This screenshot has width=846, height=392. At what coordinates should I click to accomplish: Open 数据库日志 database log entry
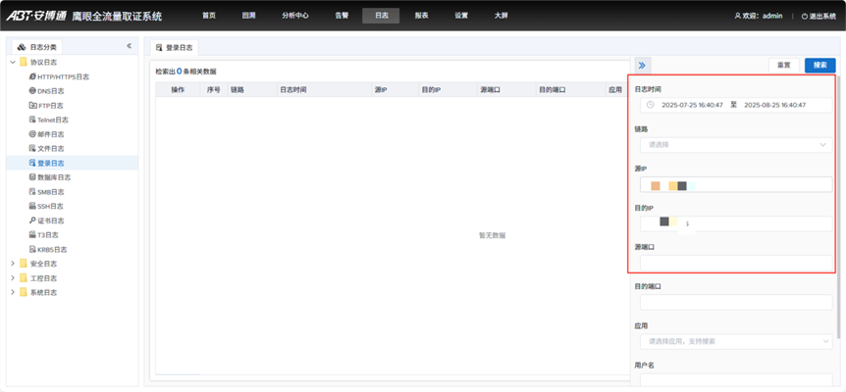tap(53, 177)
